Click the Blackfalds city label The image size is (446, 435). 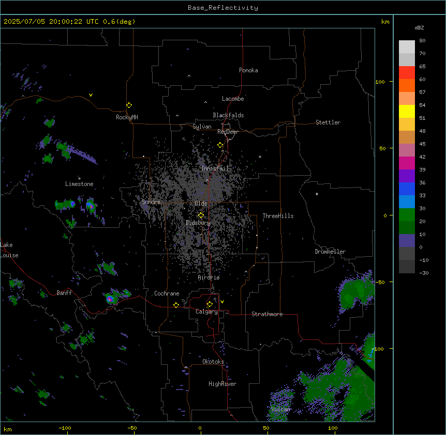228,115
